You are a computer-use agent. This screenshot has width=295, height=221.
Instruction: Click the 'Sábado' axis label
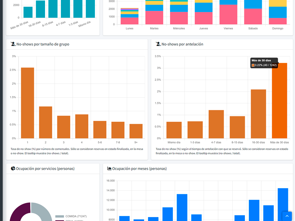253,28
